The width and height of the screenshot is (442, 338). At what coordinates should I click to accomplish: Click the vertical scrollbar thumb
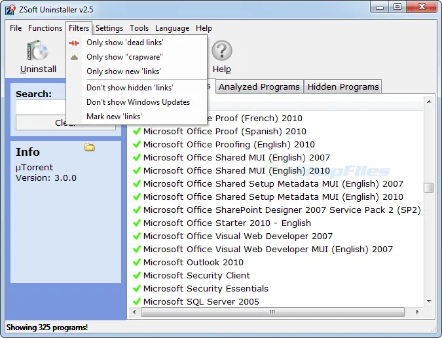(429, 187)
